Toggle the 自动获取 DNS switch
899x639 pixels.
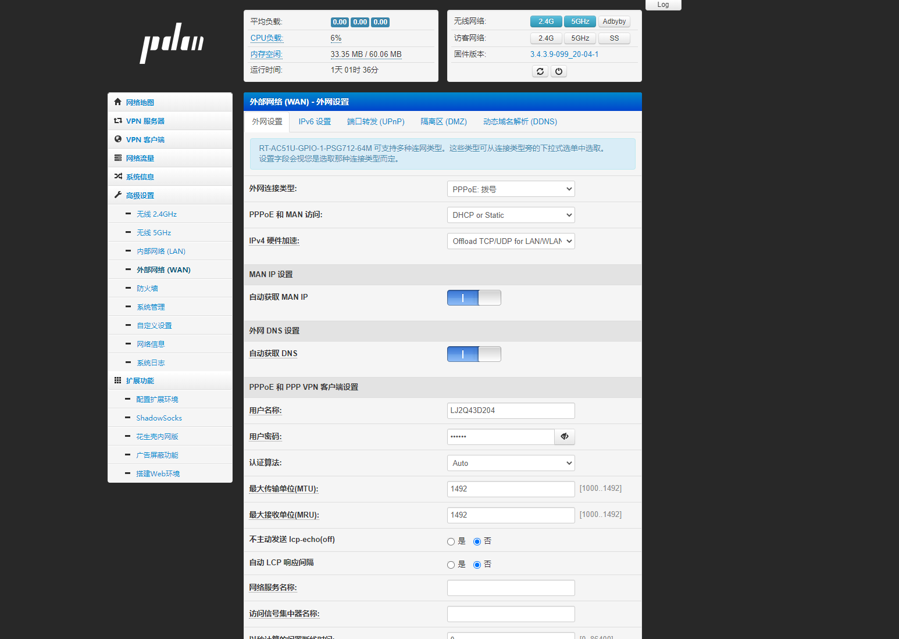pos(473,354)
